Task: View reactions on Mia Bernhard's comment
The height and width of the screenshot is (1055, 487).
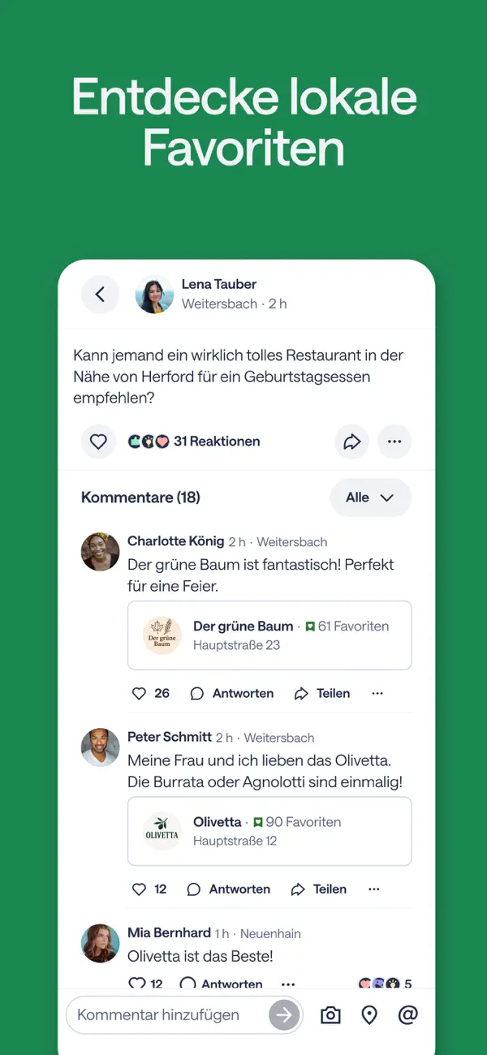Action: 384,983
